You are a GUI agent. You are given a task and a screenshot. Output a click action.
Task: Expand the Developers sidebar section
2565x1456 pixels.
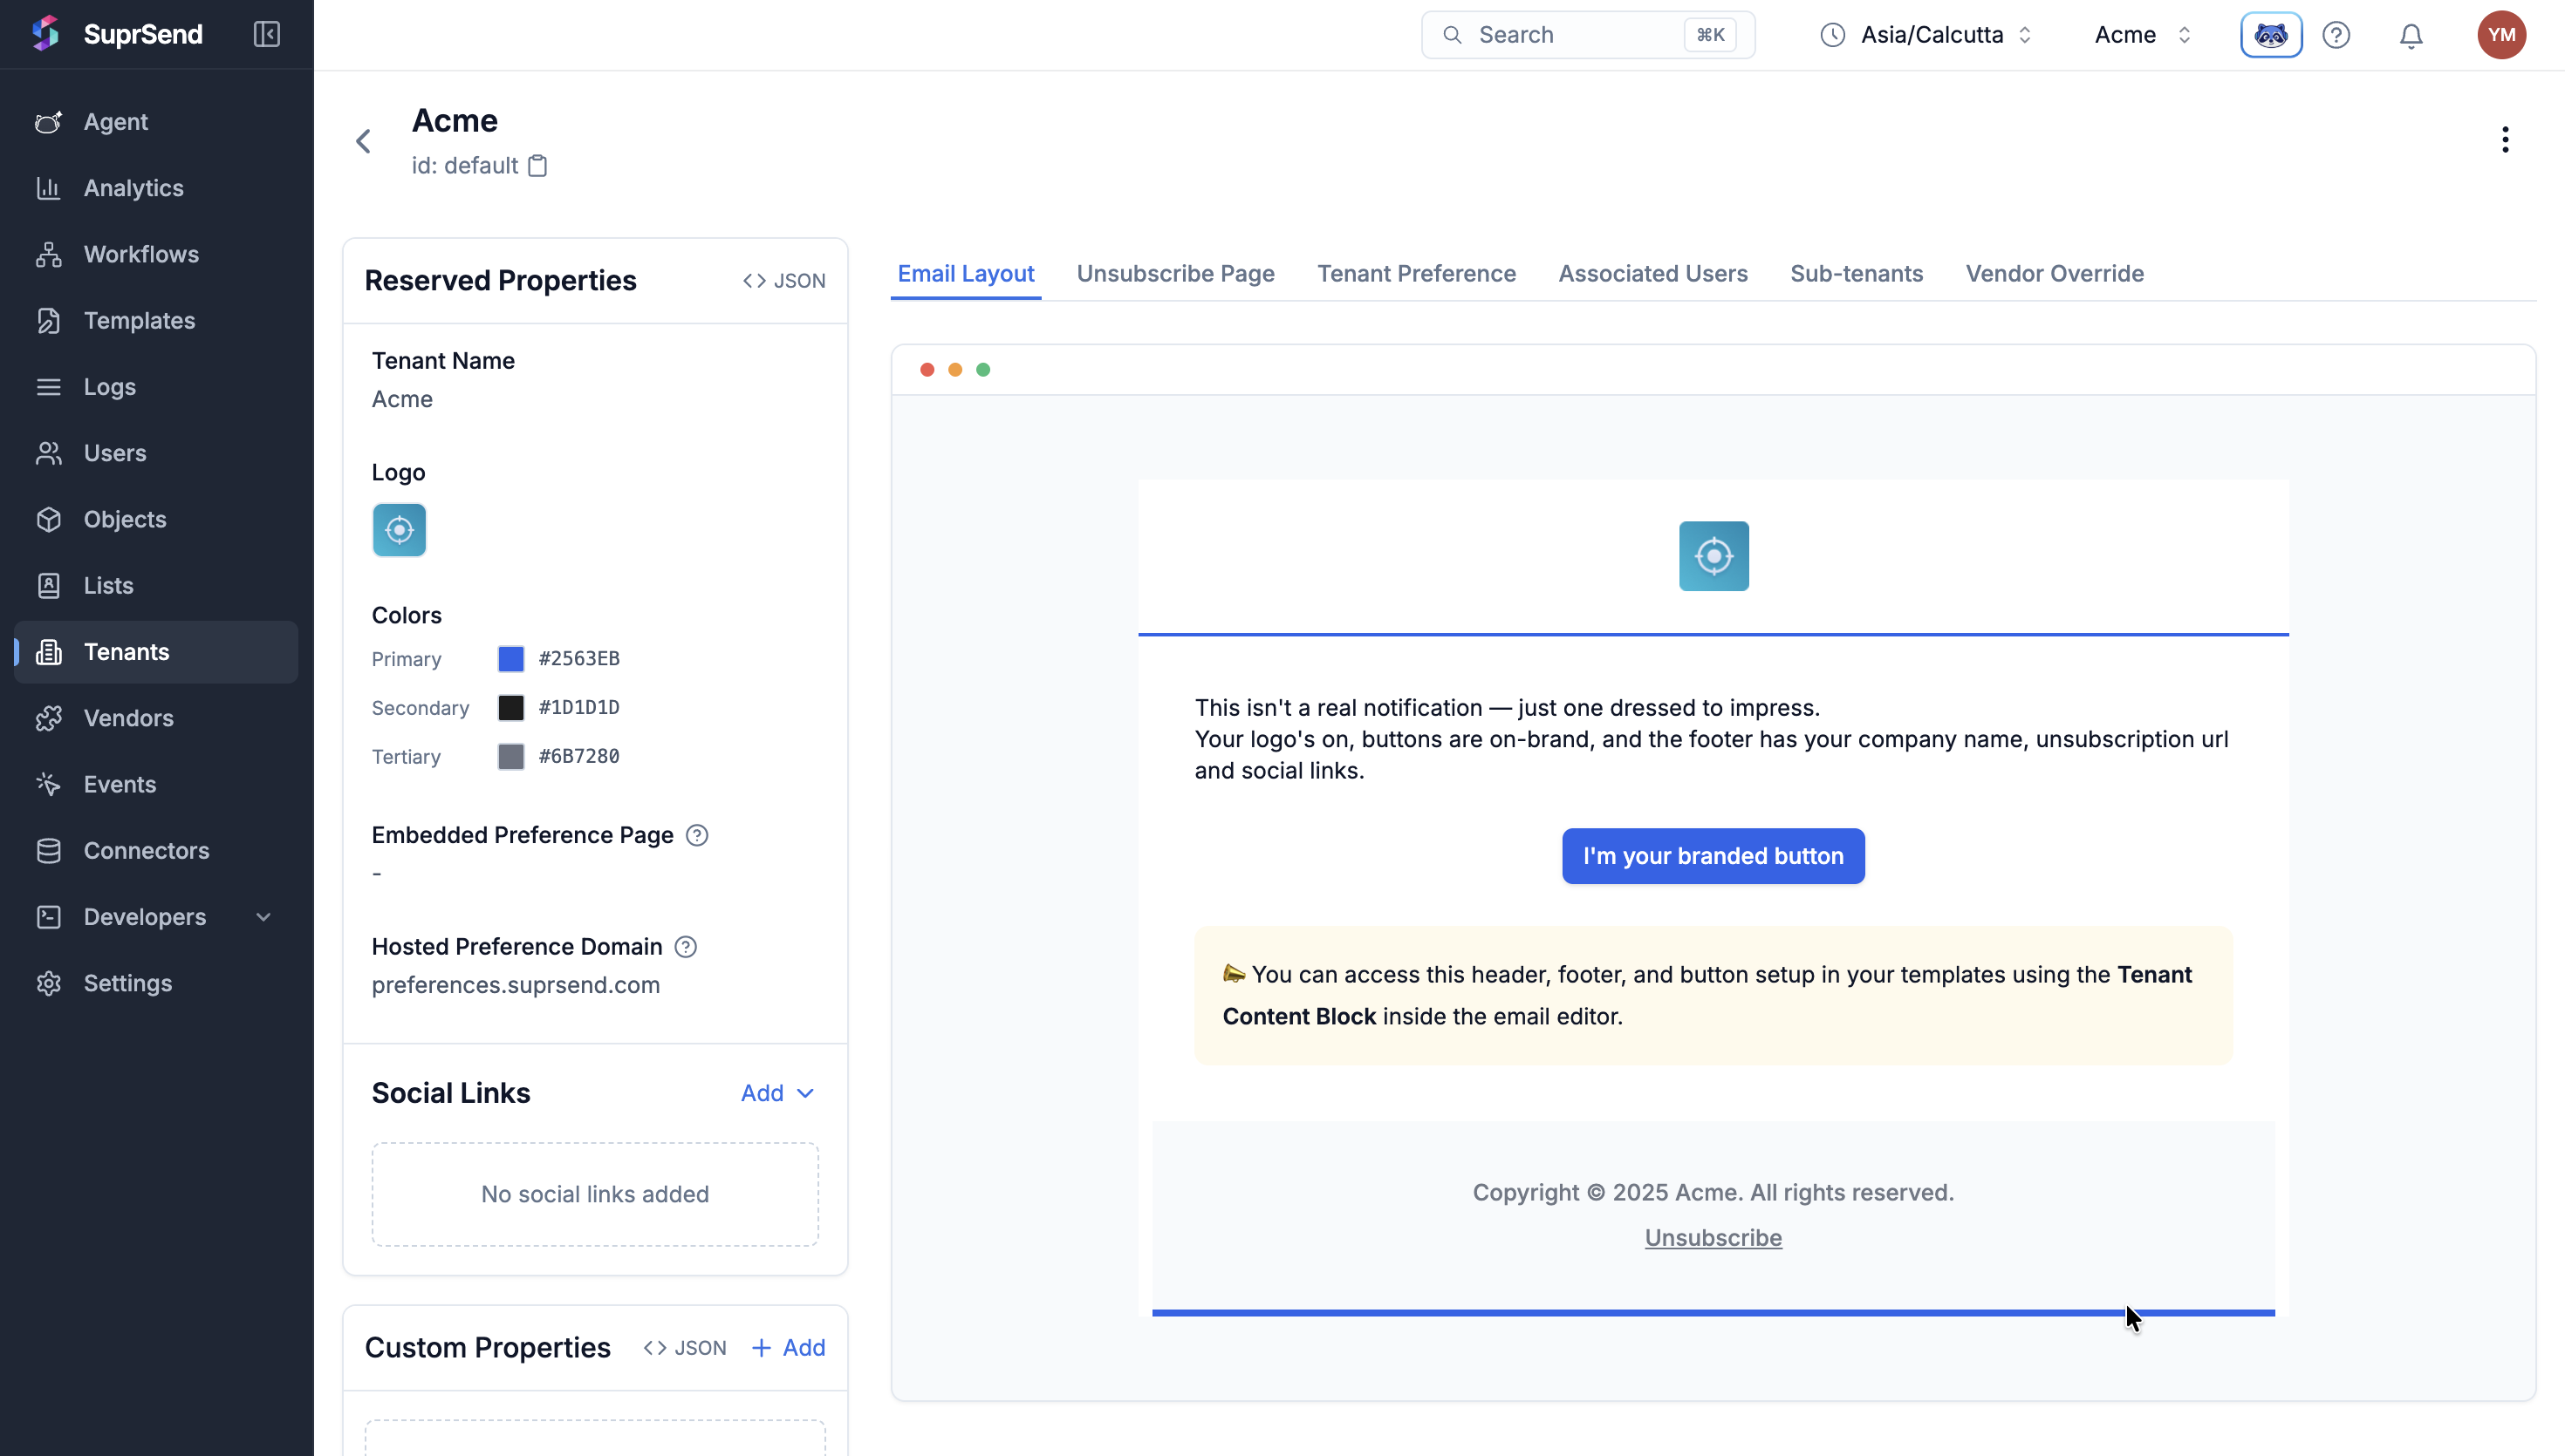pos(156,917)
